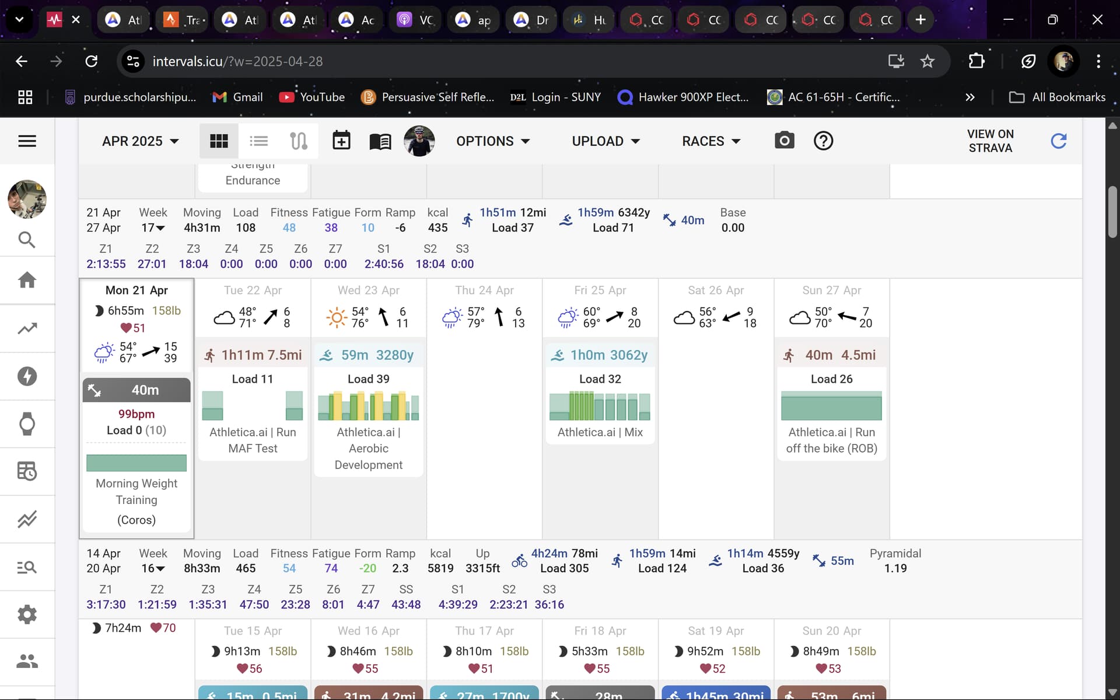Click the sidebar athlete profile photo
Screen dimensions: 1120x700
pyautogui.click(x=27, y=199)
